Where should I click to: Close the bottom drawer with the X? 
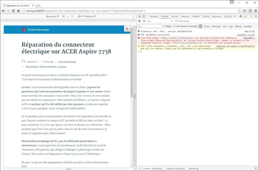[x=256, y=168]
